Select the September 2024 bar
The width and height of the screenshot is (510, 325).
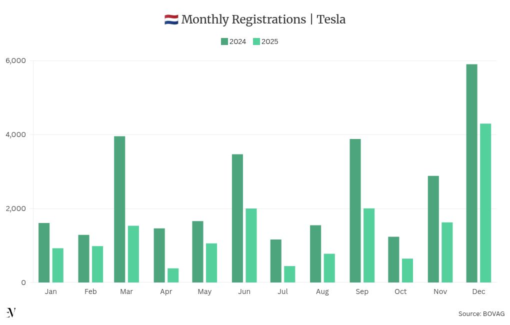(x=355, y=210)
